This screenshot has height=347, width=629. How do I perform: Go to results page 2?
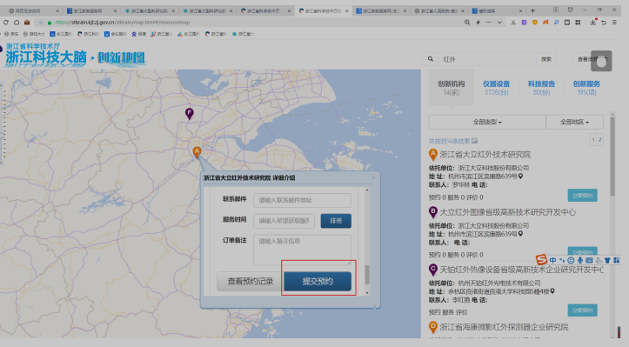599,140
